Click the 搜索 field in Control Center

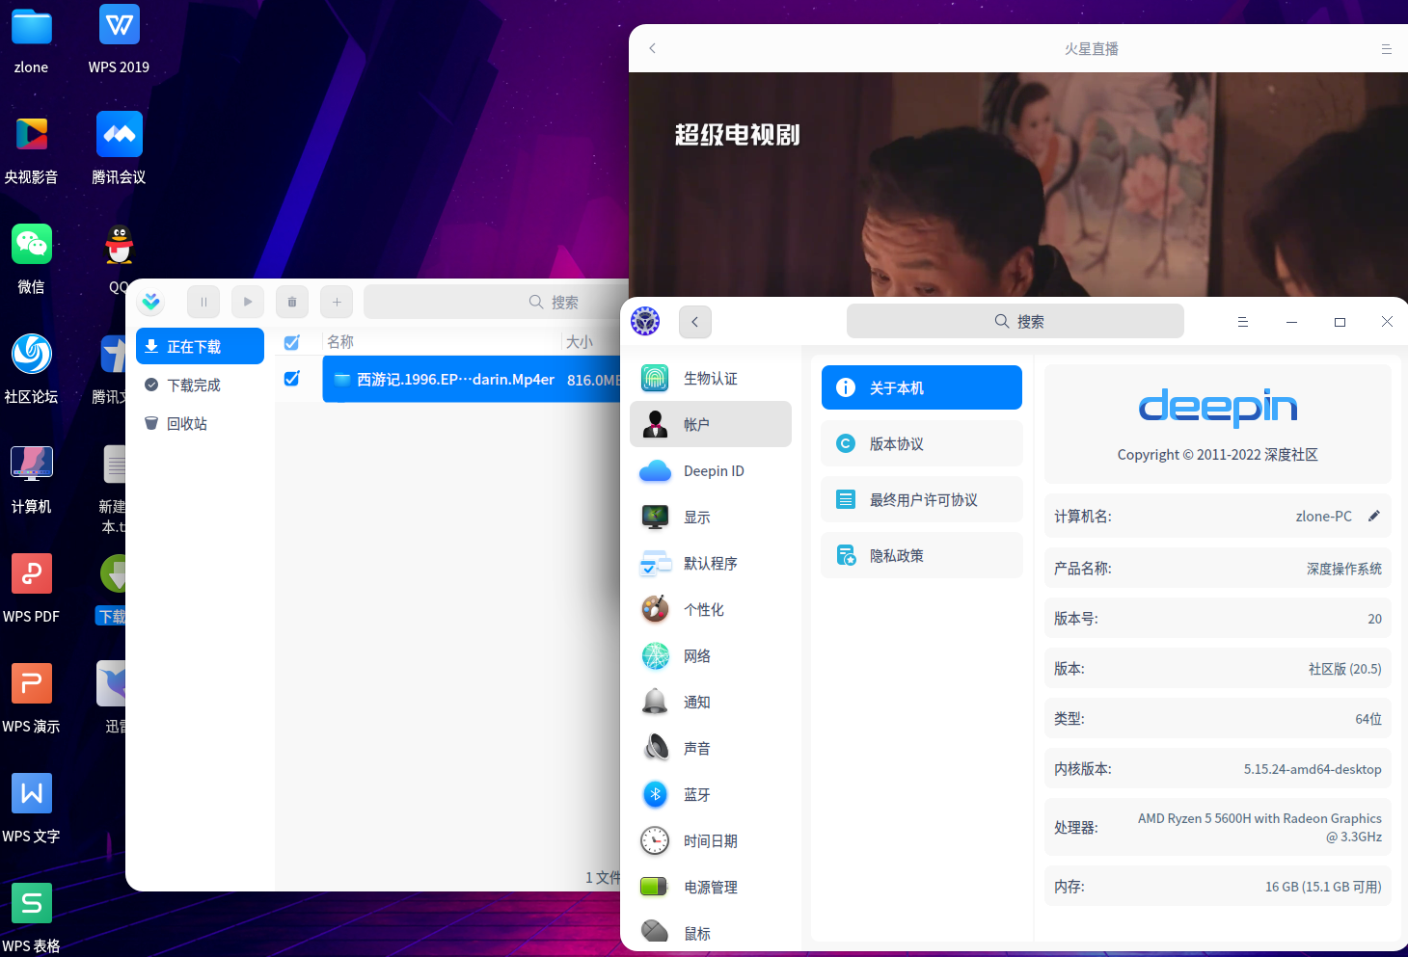coord(1015,321)
